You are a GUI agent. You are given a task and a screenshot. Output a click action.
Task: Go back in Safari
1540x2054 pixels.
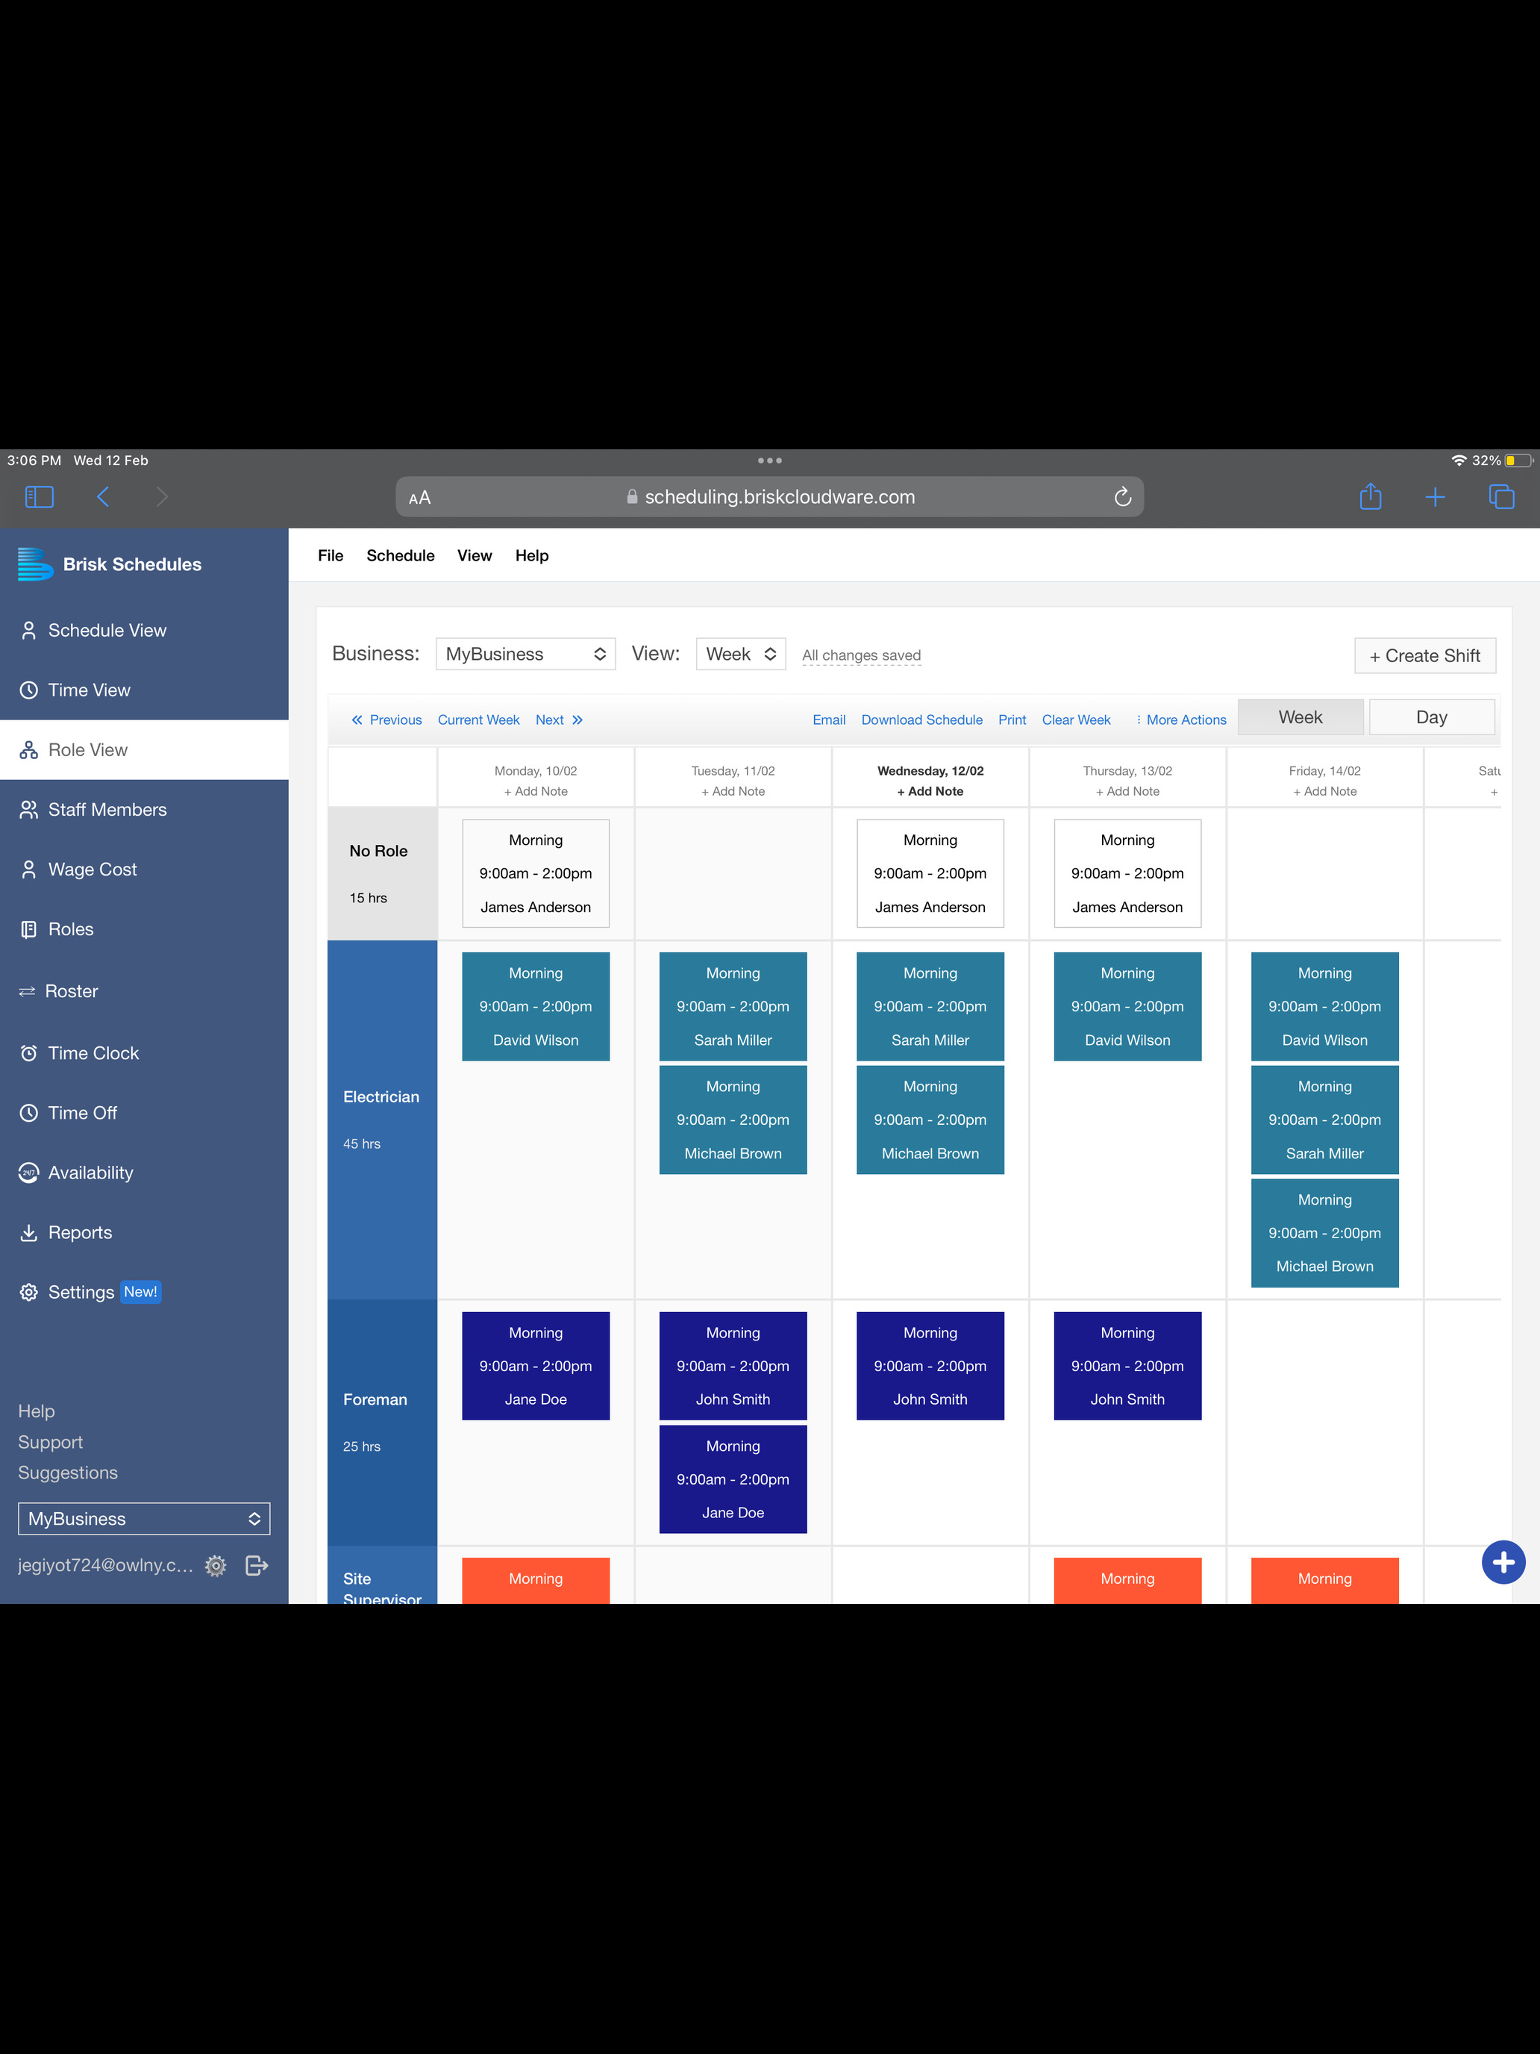pos(103,497)
